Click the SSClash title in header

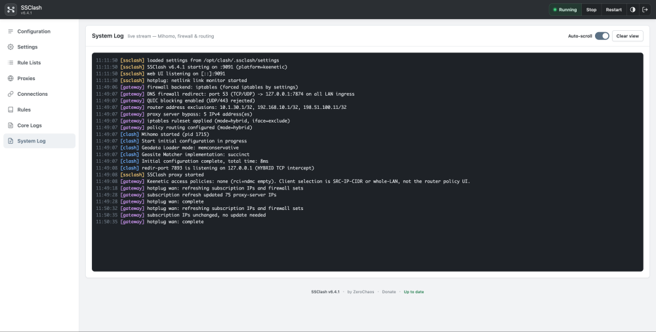click(31, 7)
